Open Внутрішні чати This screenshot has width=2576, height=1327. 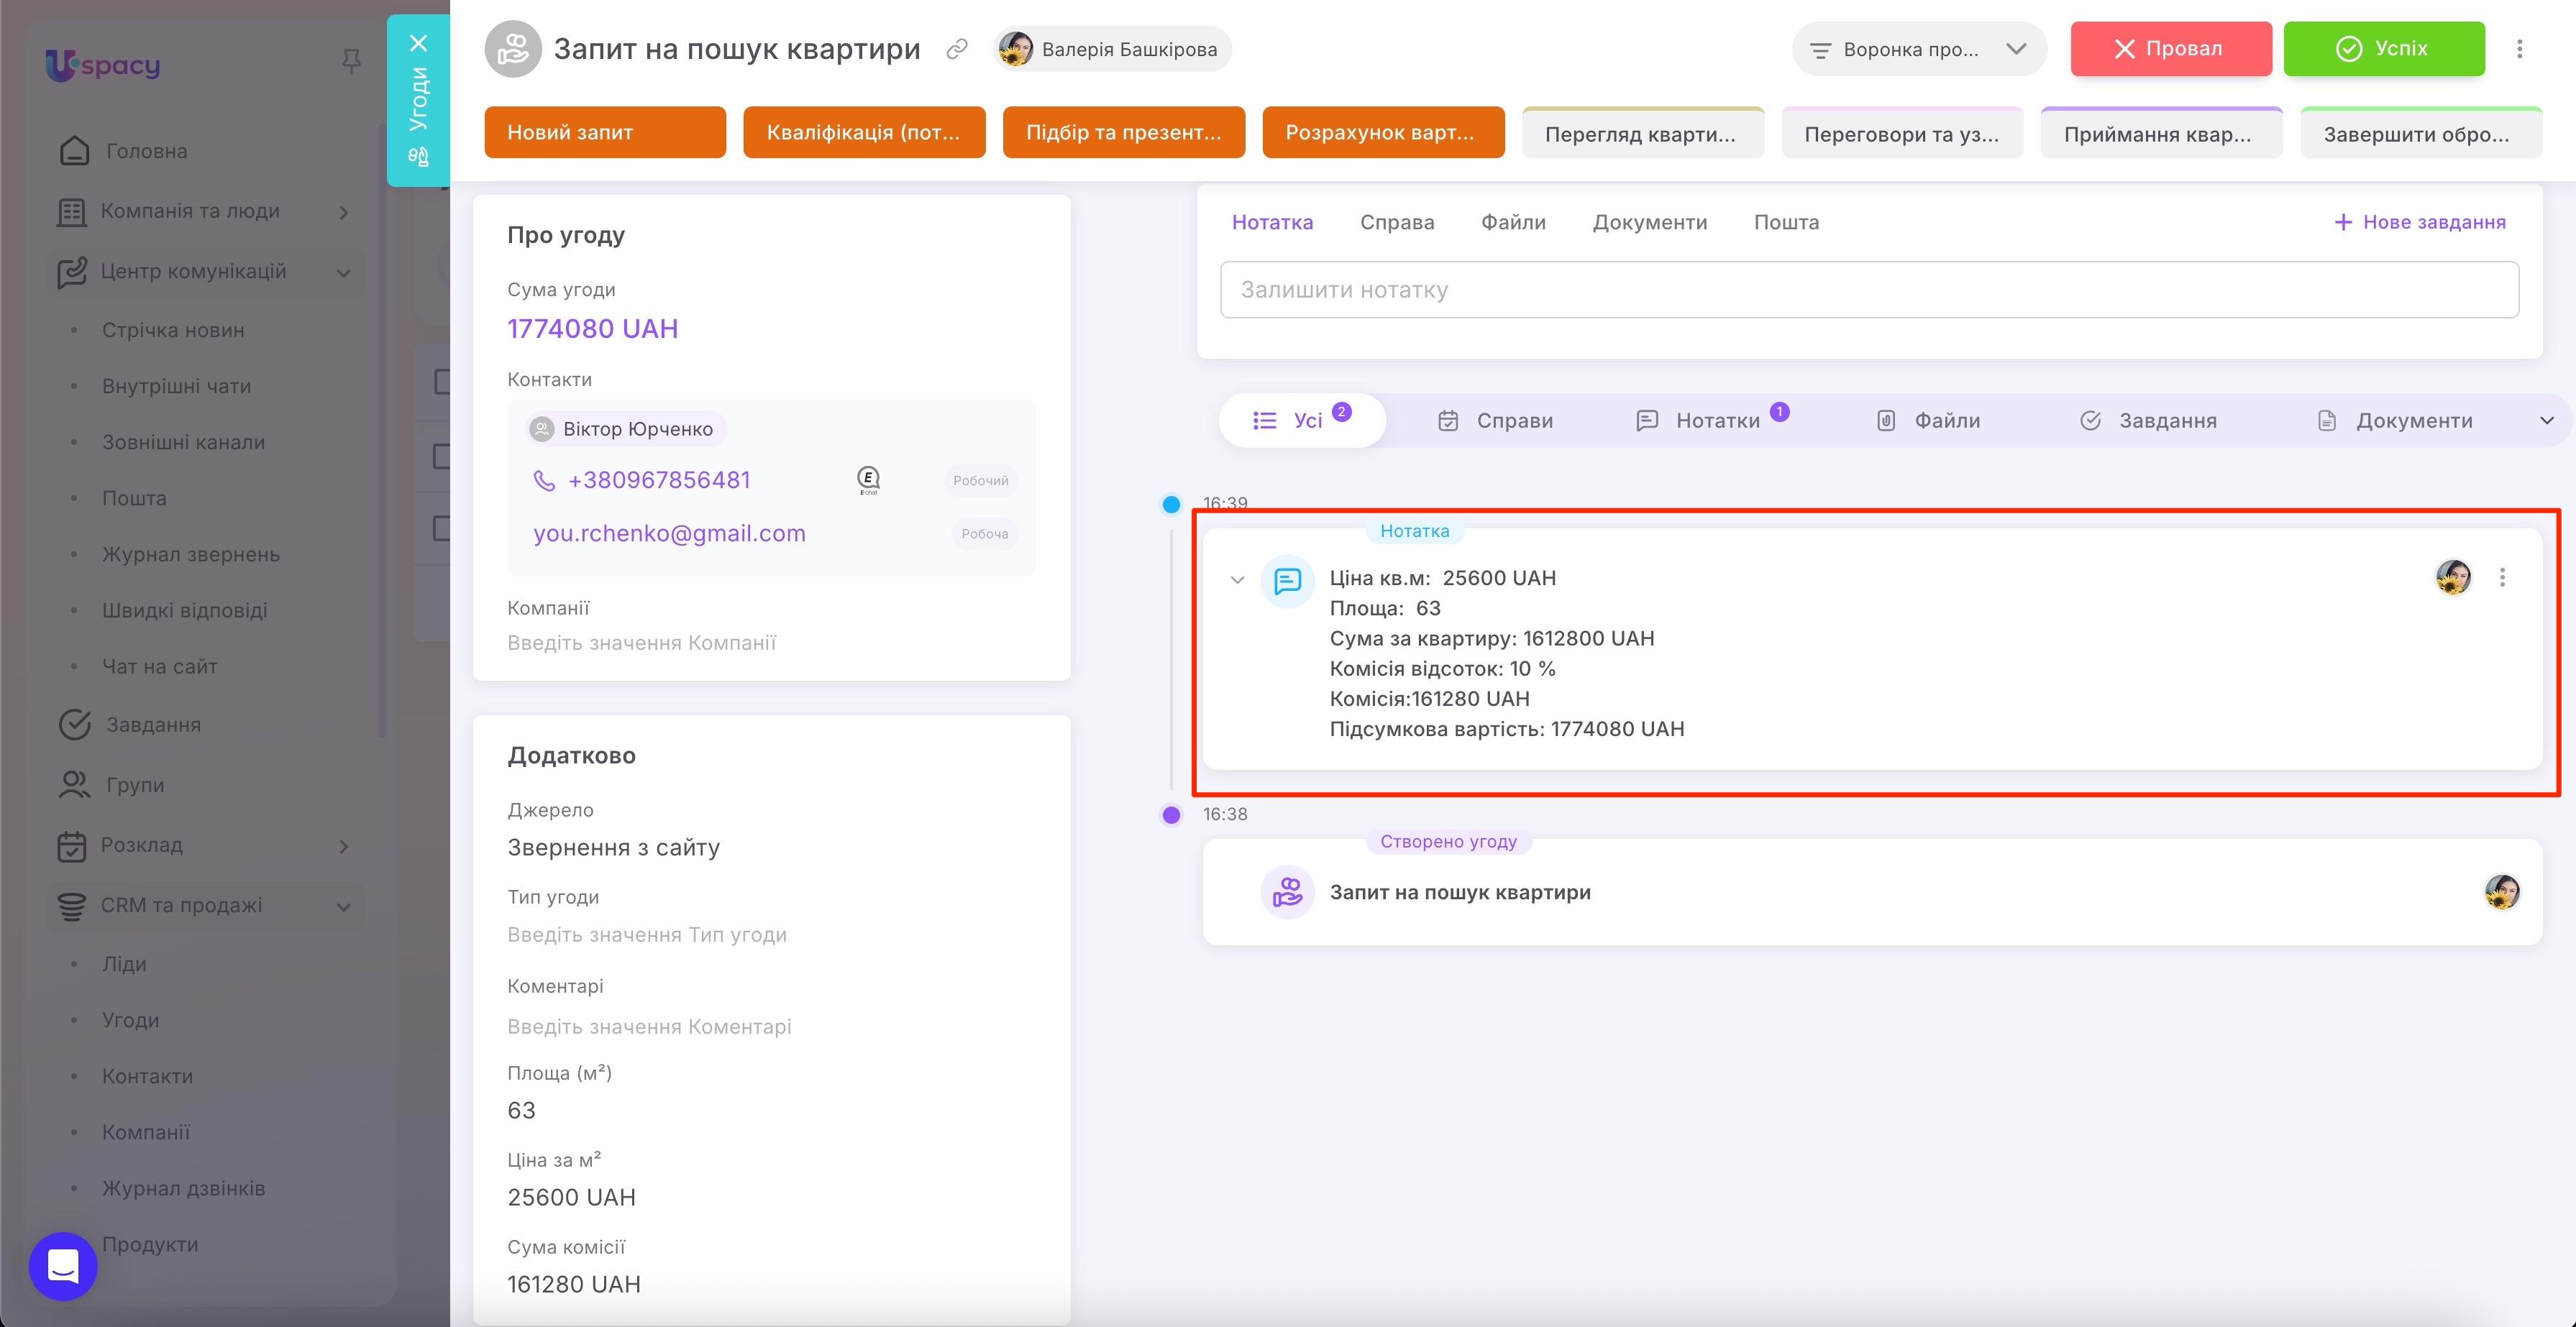176,386
